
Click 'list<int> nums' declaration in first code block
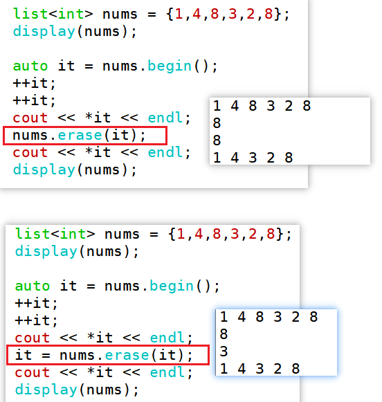tap(152, 14)
